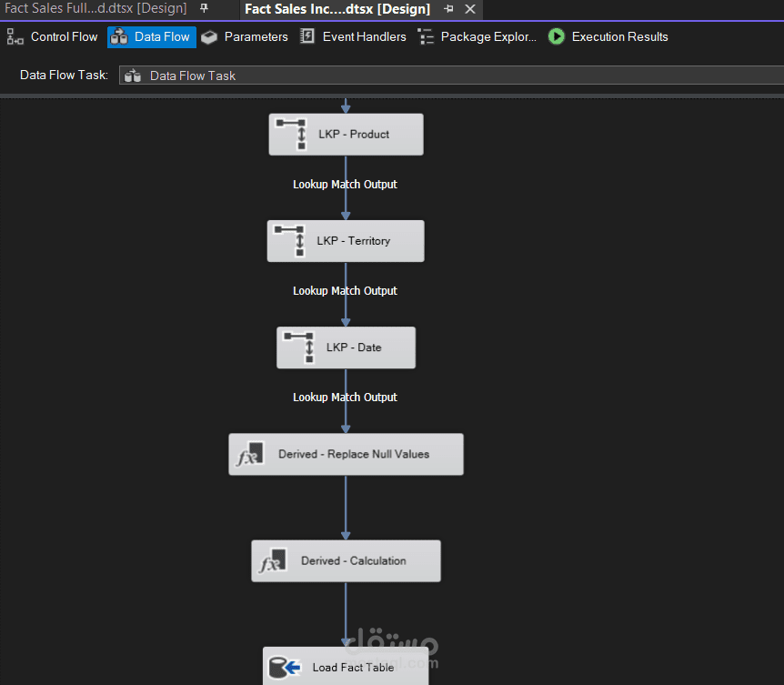Open the Data Flow Task dropdown
This screenshot has height=685, width=784.
pos(451,76)
